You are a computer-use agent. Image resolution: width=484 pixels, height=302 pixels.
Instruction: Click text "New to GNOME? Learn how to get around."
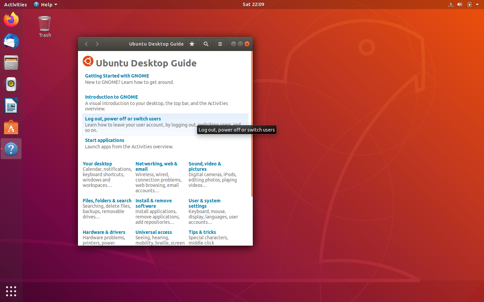pos(129,82)
